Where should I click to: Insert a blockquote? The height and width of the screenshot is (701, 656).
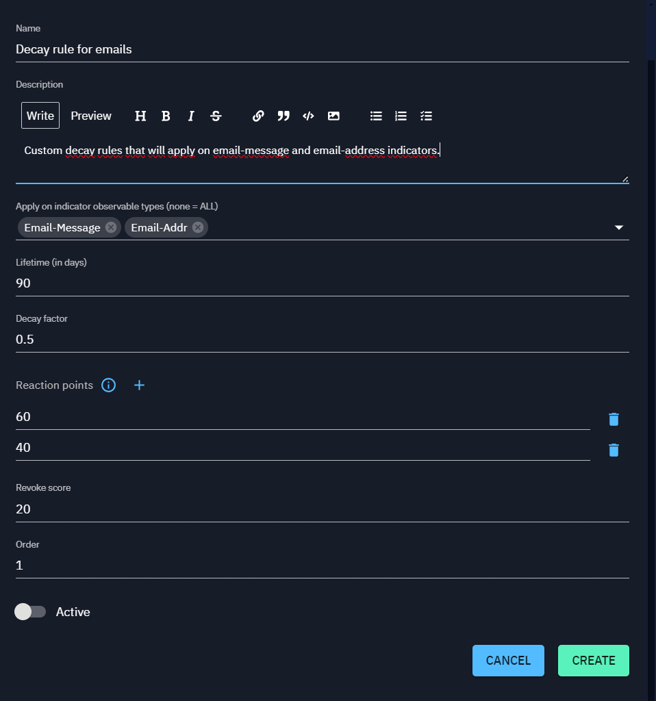(x=283, y=116)
